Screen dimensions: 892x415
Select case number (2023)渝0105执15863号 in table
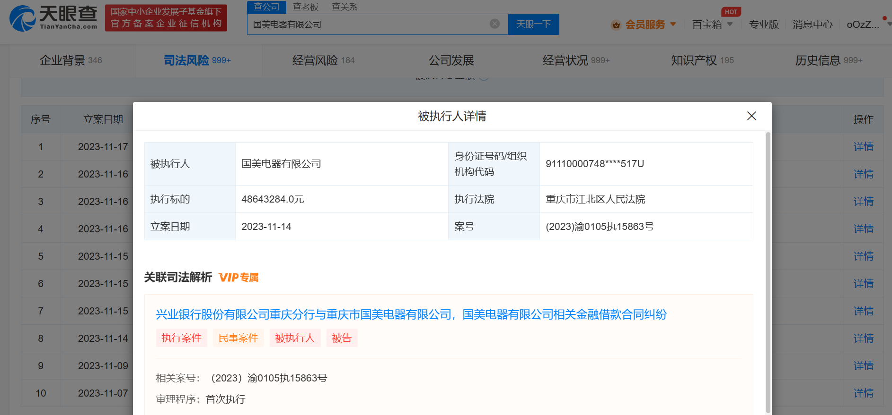[600, 227]
